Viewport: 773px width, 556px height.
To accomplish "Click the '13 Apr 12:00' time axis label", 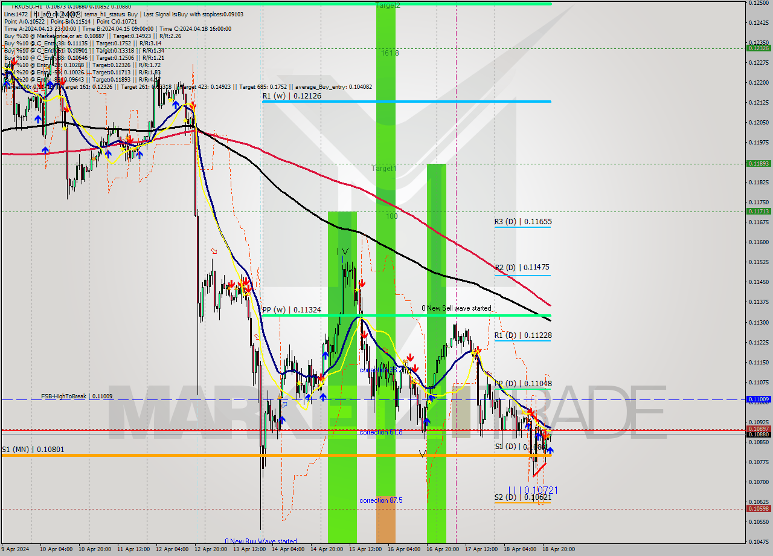I will (x=249, y=549).
